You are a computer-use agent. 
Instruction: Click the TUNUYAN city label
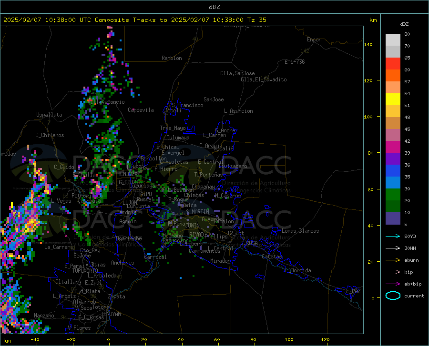[111, 314]
